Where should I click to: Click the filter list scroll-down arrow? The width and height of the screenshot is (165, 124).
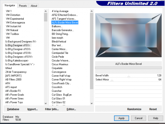point(92,103)
